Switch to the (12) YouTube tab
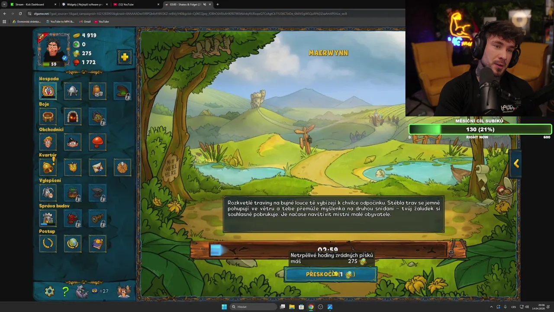This screenshot has width=554, height=312. coord(136,4)
